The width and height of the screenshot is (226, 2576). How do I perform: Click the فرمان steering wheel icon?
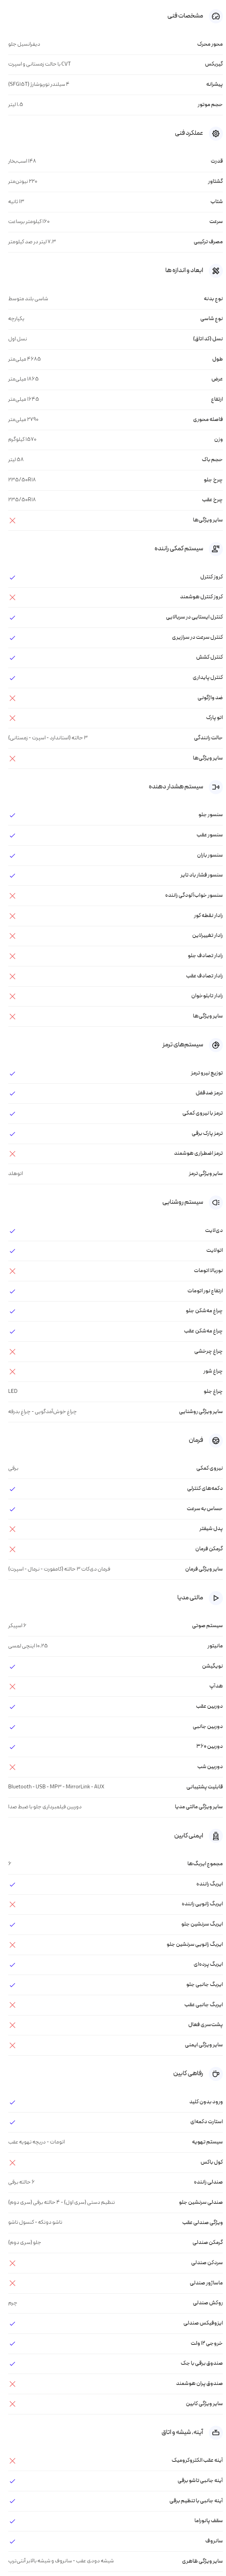216,1440
